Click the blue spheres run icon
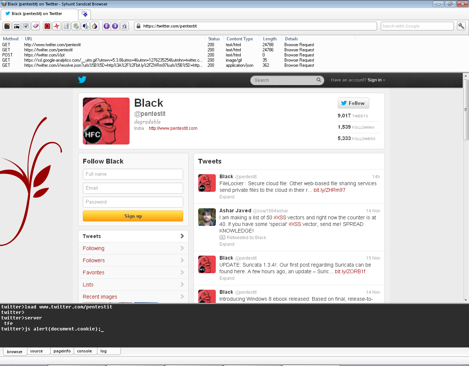This screenshot has width=469, height=366. (85, 26)
